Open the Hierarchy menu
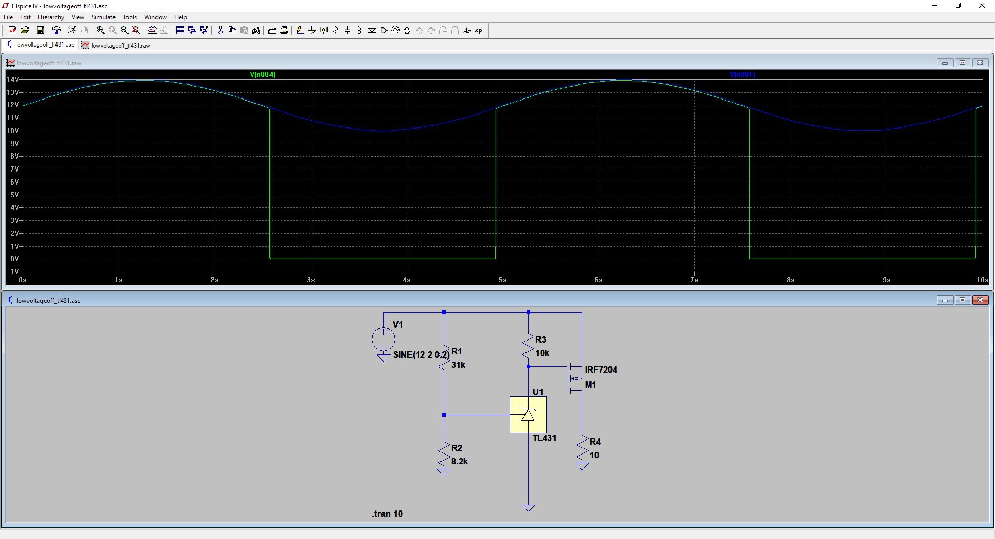Screen dimensions: 995x539 pyautogui.click(x=51, y=17)
